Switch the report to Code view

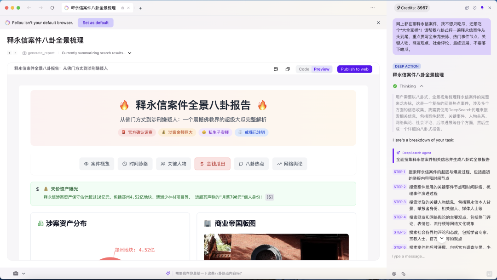[x=304, y=69]
